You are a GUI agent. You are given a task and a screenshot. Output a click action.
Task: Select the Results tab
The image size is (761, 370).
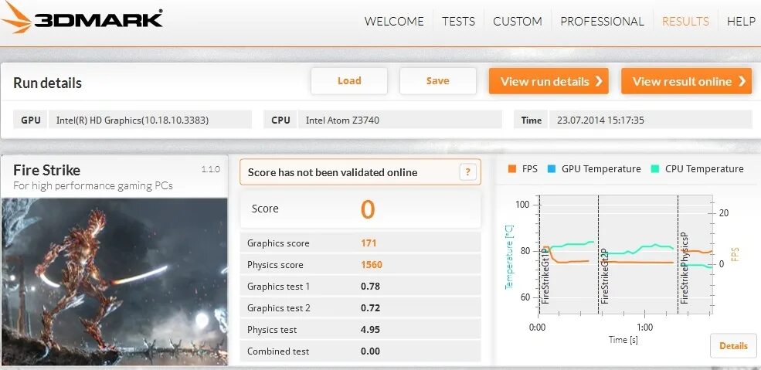(685, 22)
